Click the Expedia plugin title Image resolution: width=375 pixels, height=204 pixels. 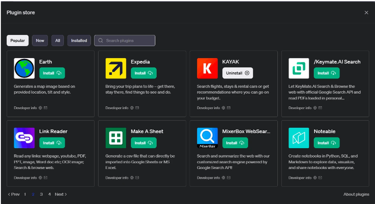(140, 61)
